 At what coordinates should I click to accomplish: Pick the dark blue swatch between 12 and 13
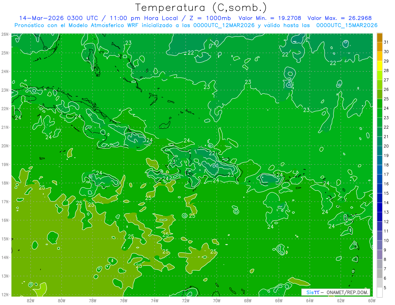[x=380, y=217]
